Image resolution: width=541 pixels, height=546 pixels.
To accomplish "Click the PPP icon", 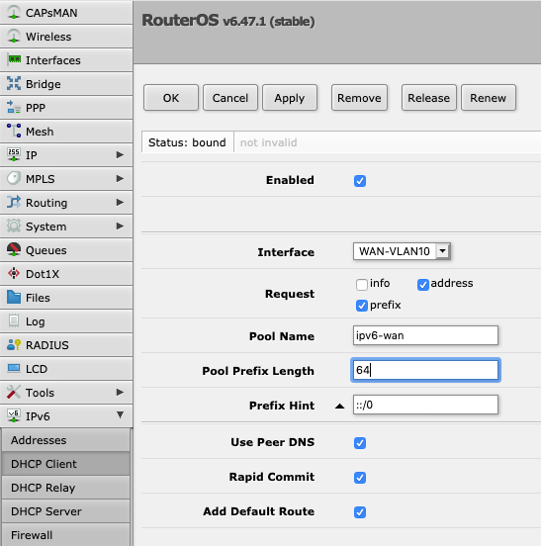I will click(14, 107).
